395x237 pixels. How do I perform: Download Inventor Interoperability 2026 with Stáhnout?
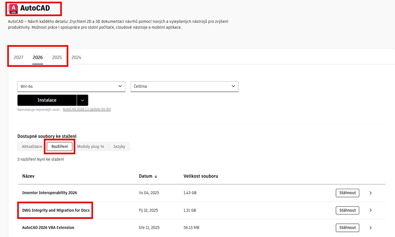click(347, 193)
